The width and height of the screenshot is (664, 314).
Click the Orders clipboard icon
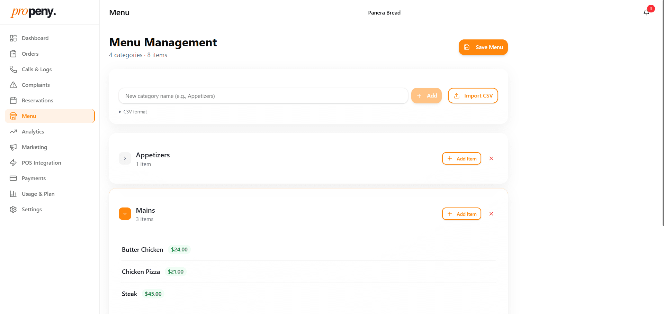click(13, 54)
